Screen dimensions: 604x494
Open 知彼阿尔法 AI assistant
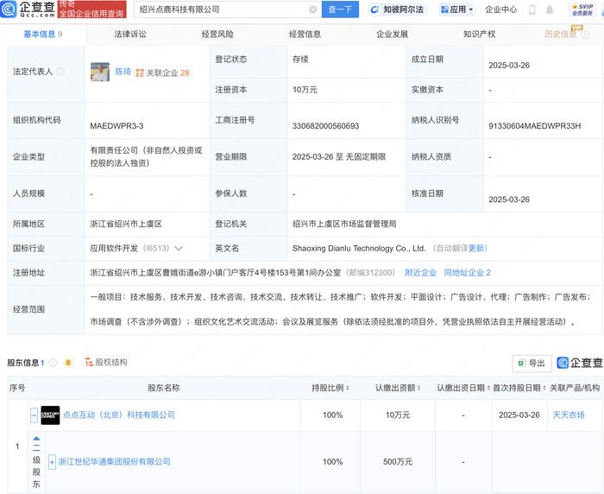pos(397,9)
